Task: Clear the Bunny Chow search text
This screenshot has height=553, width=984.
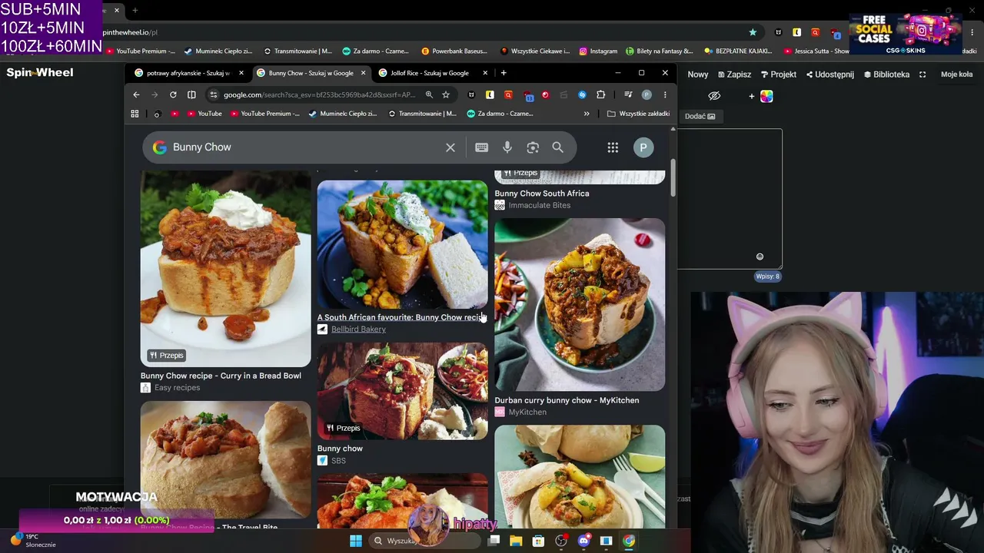Action: (450, 147)
